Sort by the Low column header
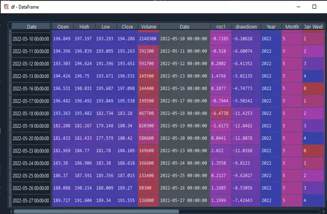The height and width of the screenshot is (214, 327). 106,27
